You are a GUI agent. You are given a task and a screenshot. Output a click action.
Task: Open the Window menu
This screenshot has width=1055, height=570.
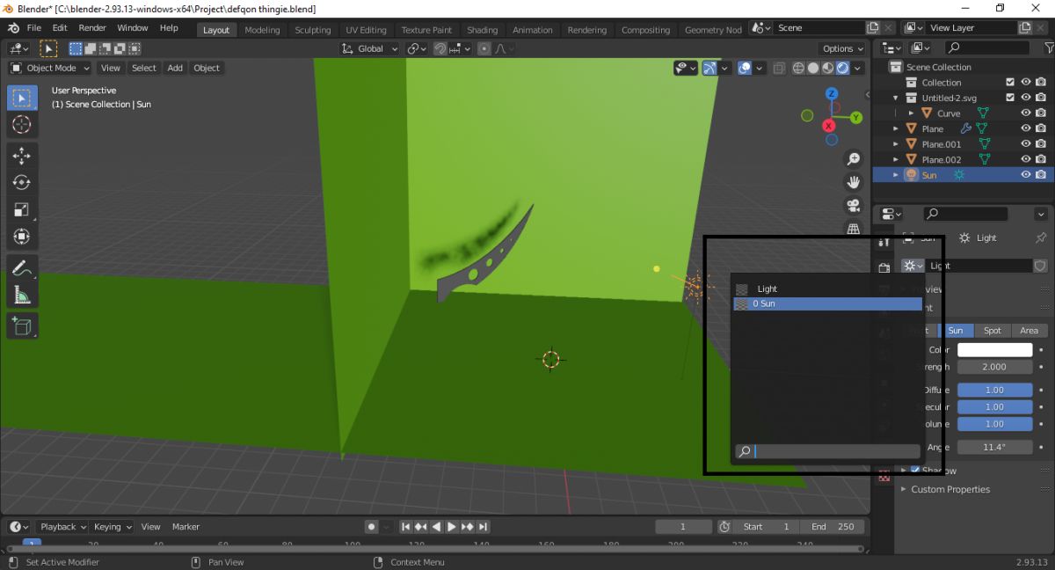pos(133,28)
